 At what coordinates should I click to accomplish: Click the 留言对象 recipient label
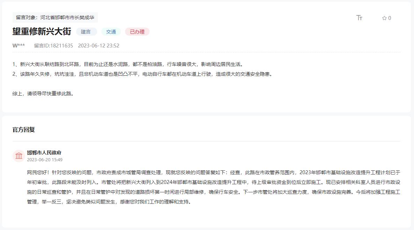click(x=55, y=17)
